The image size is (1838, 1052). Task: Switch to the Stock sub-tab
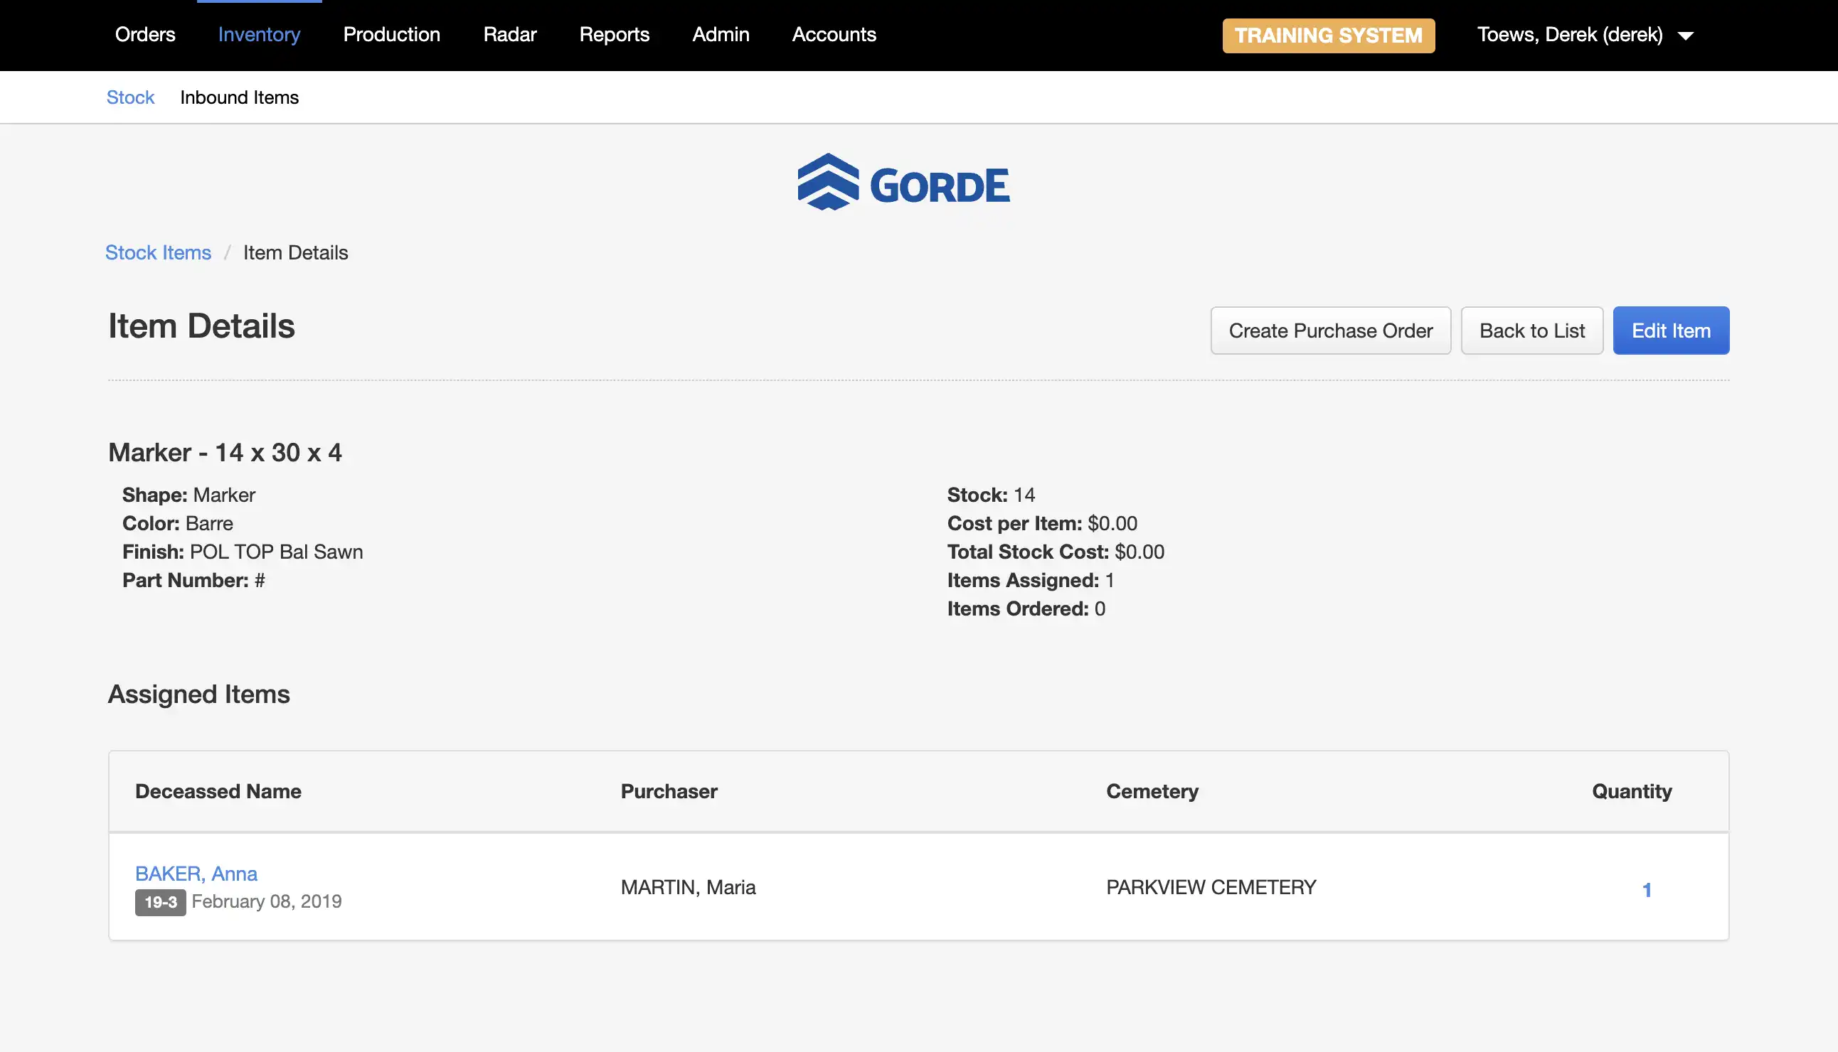[x=130, y=97]
